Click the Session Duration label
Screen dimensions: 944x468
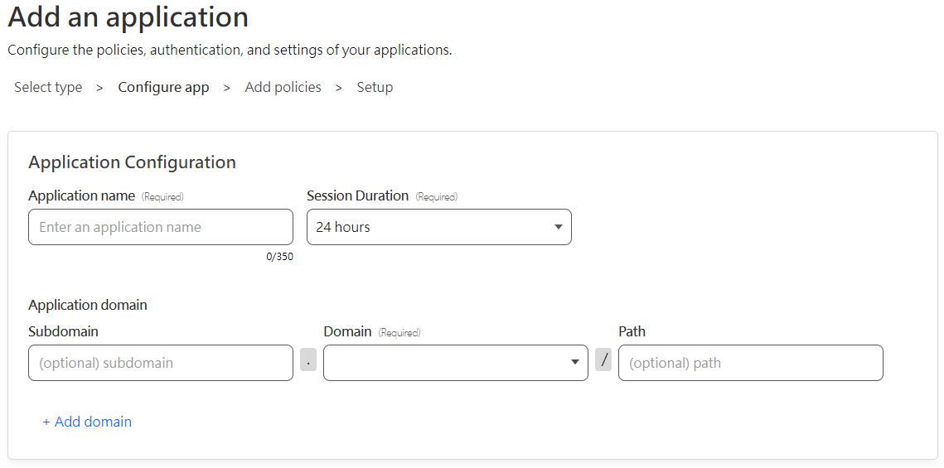point(357,195)
